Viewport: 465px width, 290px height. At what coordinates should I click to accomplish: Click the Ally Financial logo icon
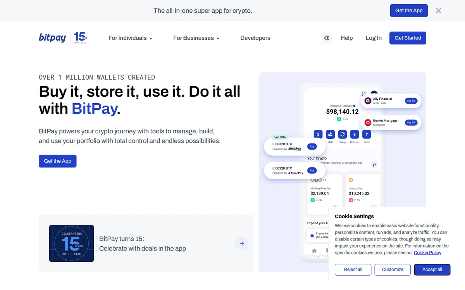coord(368,101)
